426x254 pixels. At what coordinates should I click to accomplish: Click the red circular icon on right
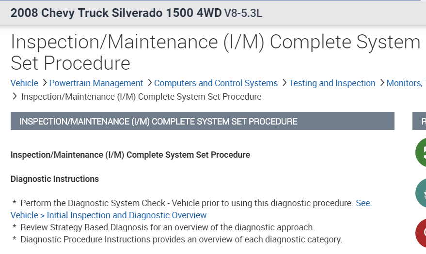pos(420,233)
